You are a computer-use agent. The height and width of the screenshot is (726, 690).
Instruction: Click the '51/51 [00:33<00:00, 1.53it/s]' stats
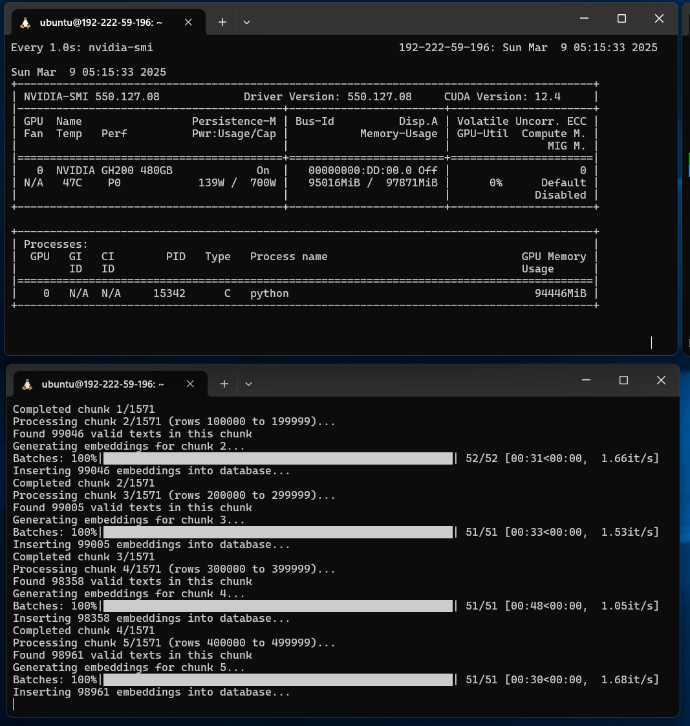pyautogui.click(x=562, y=532)
